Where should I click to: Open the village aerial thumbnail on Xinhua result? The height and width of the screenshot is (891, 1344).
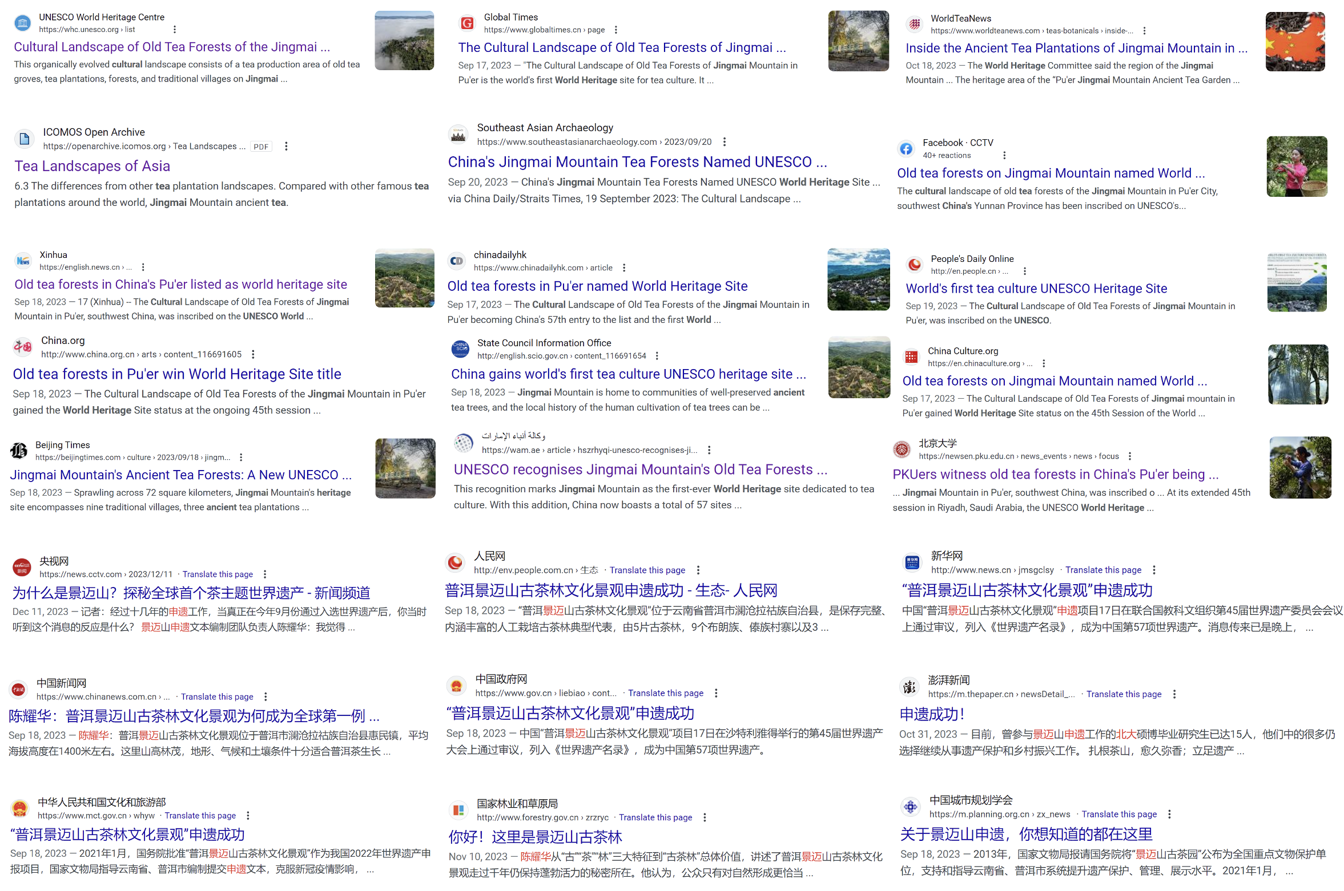click(405, 278)
